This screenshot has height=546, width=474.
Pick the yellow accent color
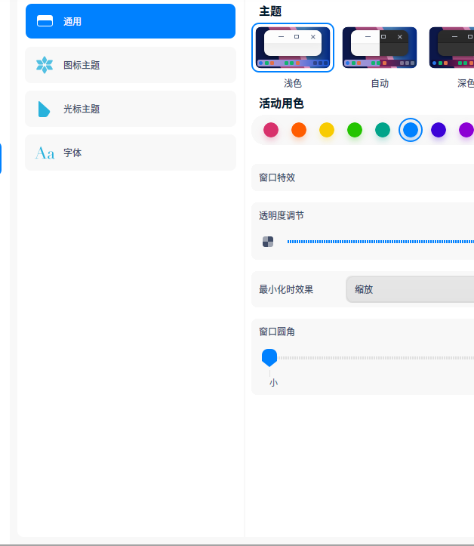pos(326,130)
